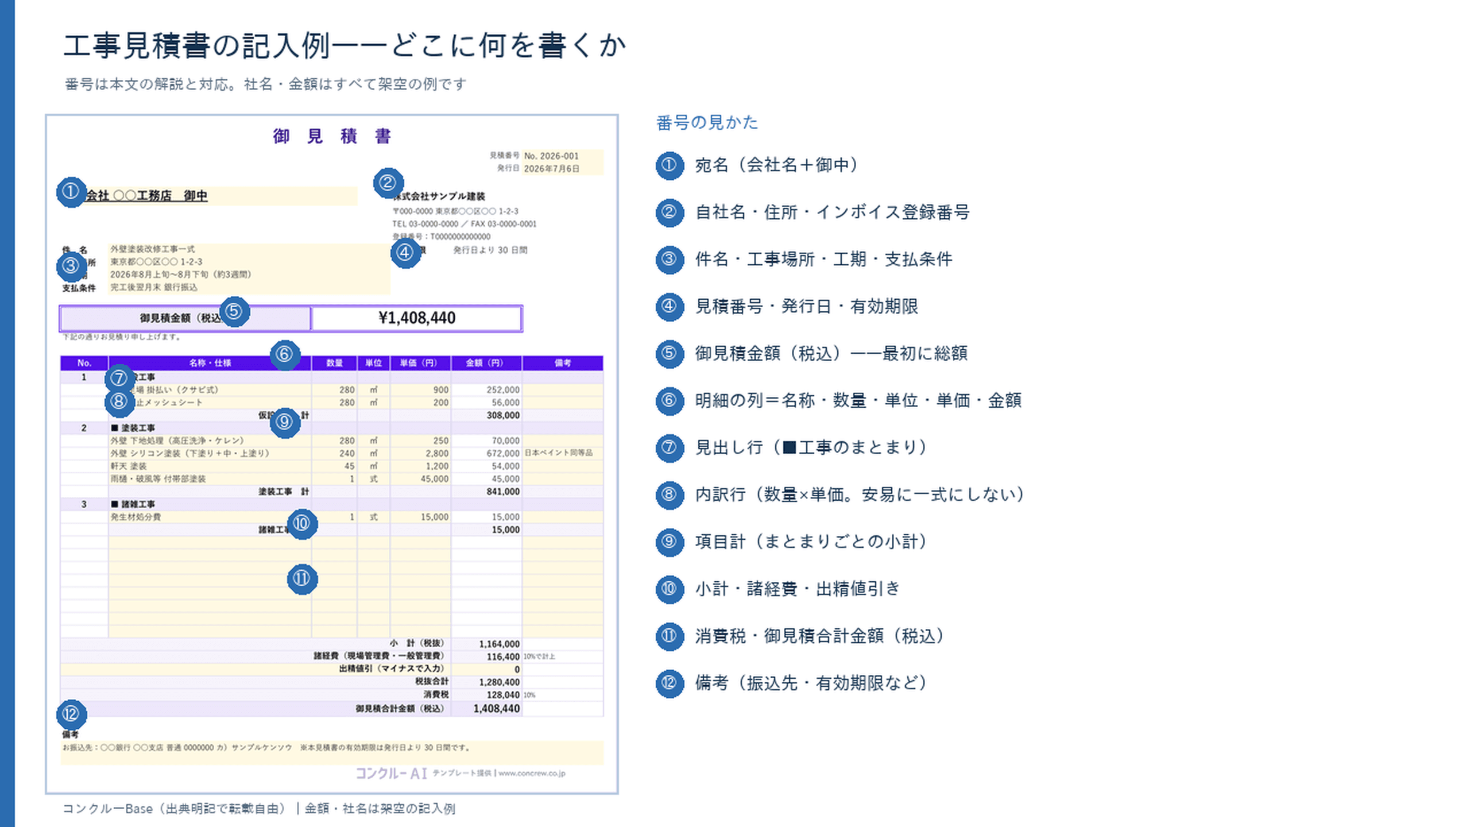Click the estimate number No. 2026-001

point(551,156)
